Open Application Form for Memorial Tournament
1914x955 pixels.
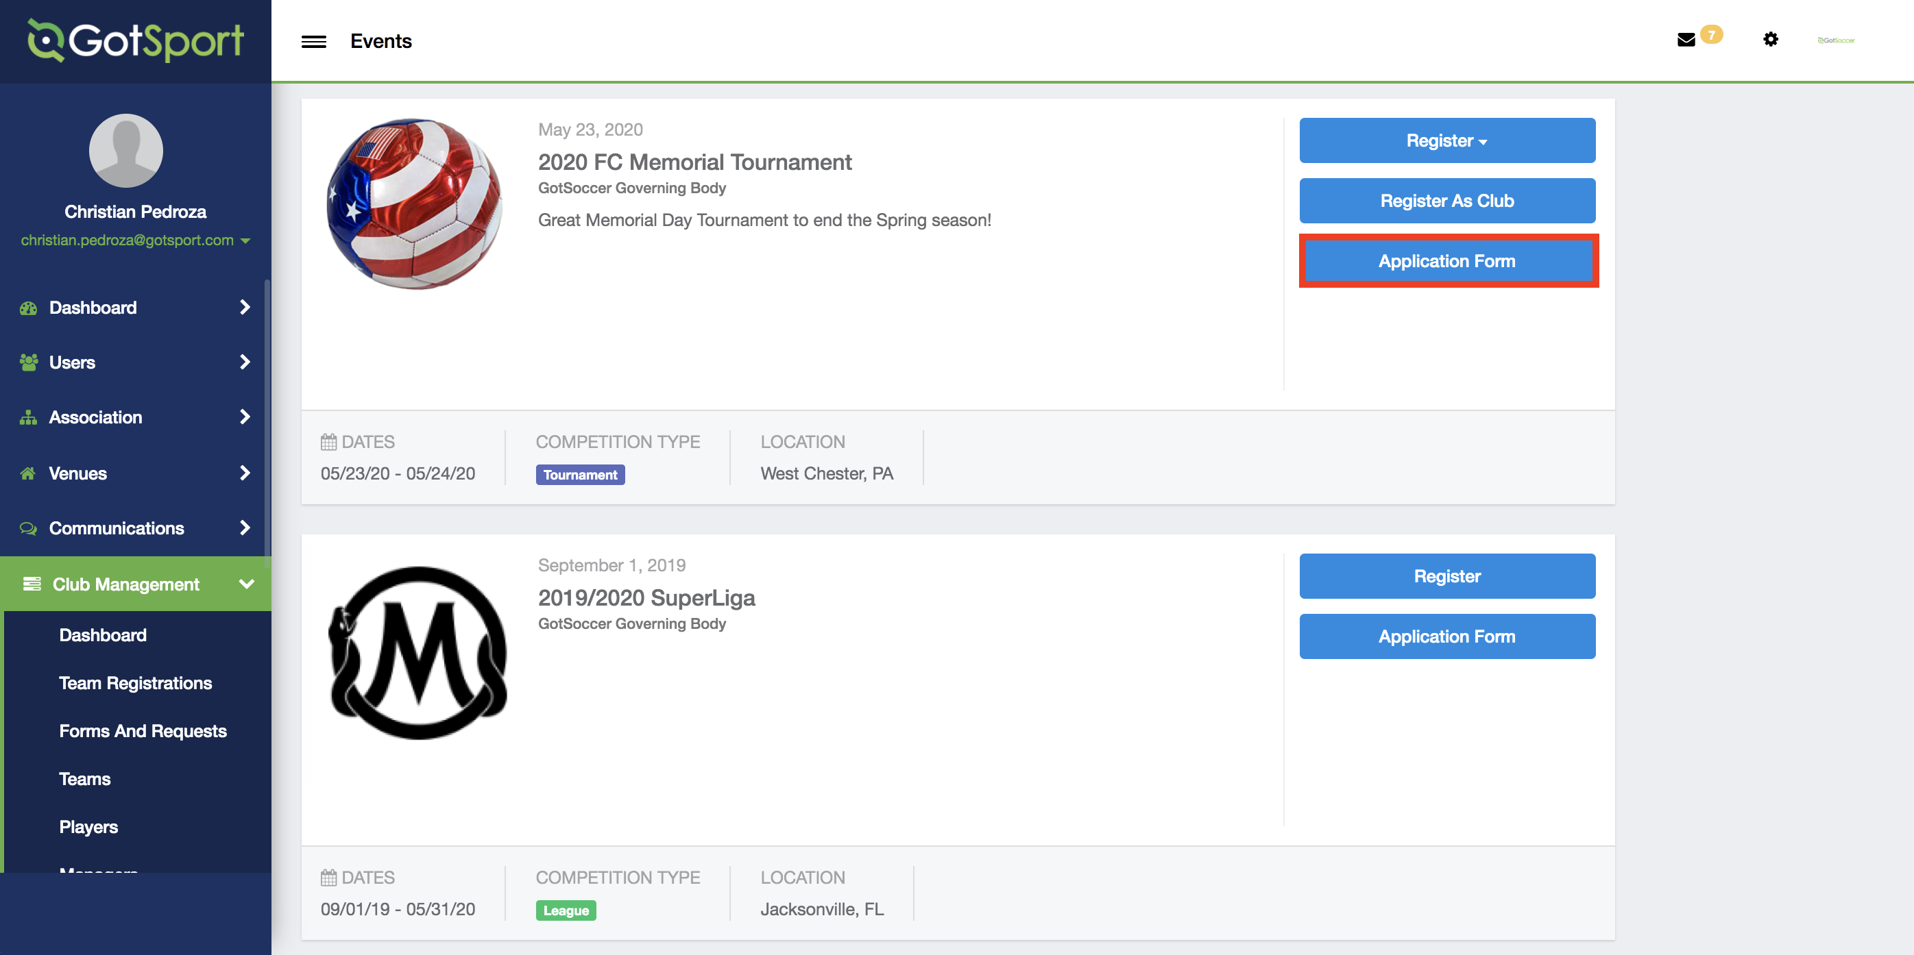(x=1447, y=260)
